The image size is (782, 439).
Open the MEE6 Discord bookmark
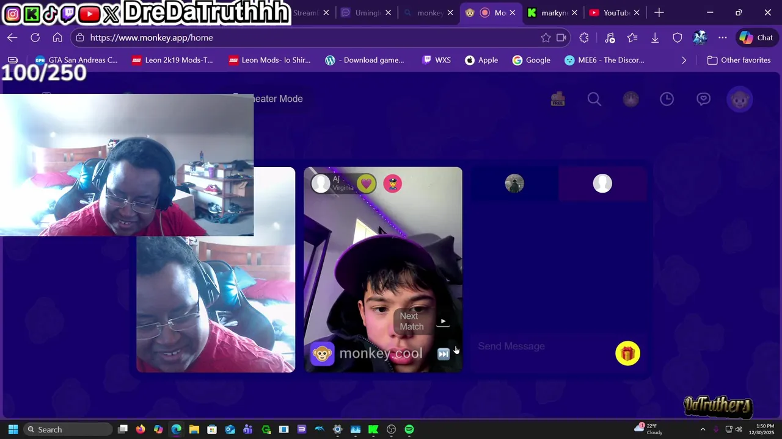[x=604, y=60]
